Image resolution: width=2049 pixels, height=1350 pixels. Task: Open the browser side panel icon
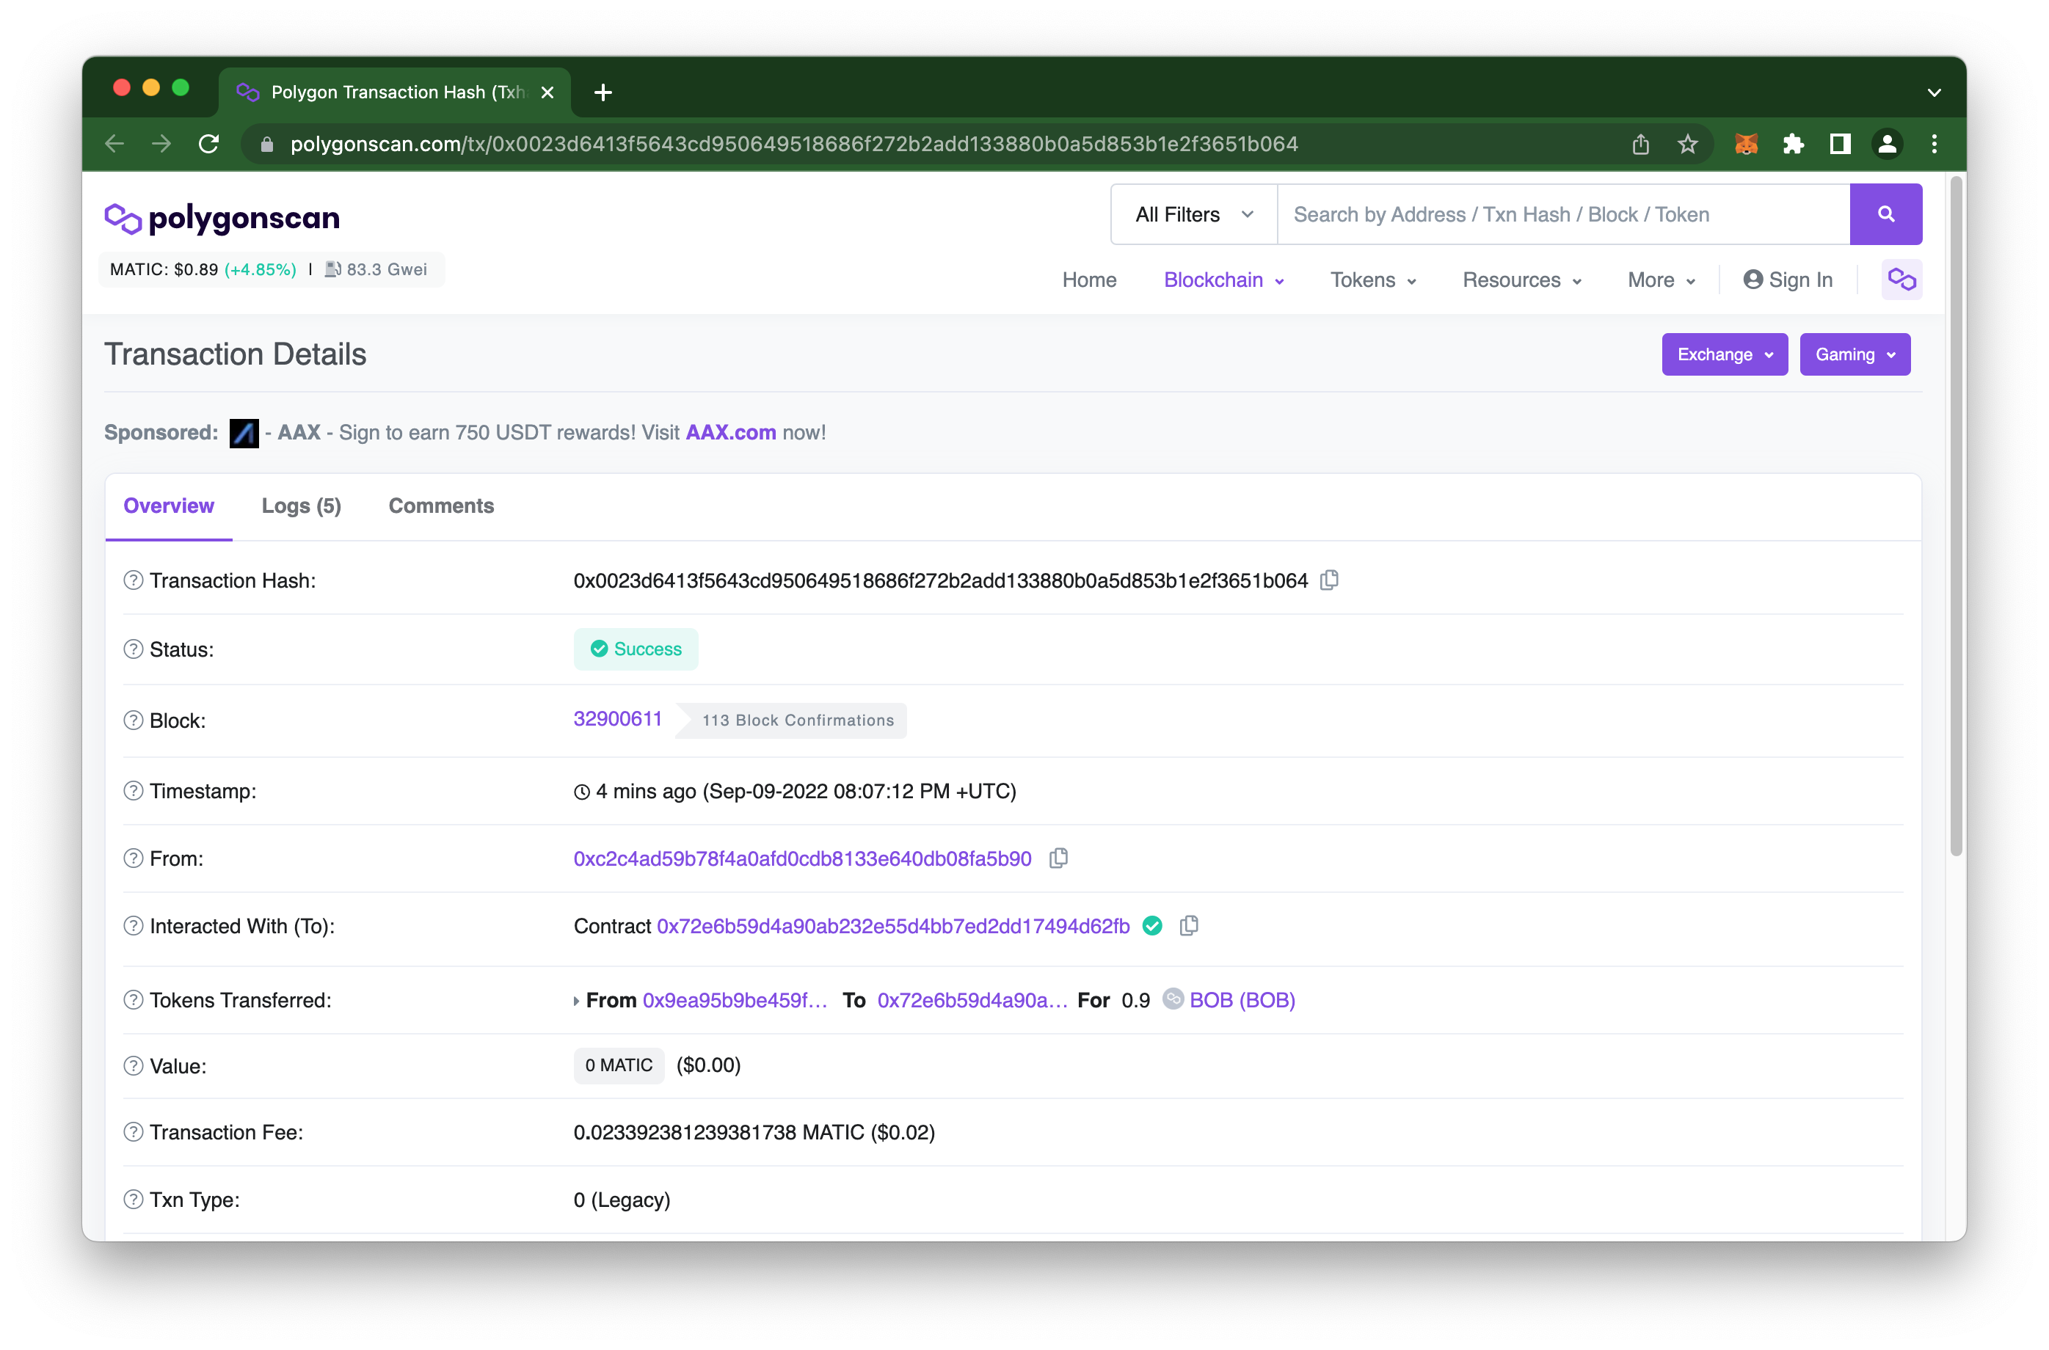pos(1841,144)
